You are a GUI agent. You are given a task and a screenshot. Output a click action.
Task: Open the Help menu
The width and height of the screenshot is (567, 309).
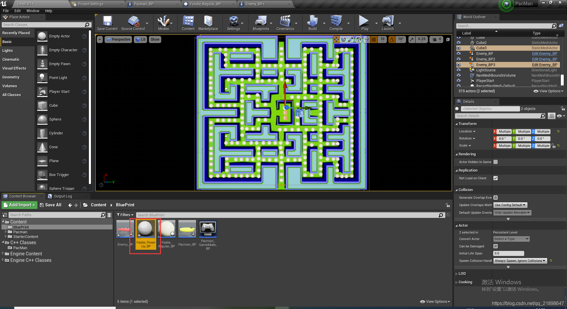tap(49, 11)
